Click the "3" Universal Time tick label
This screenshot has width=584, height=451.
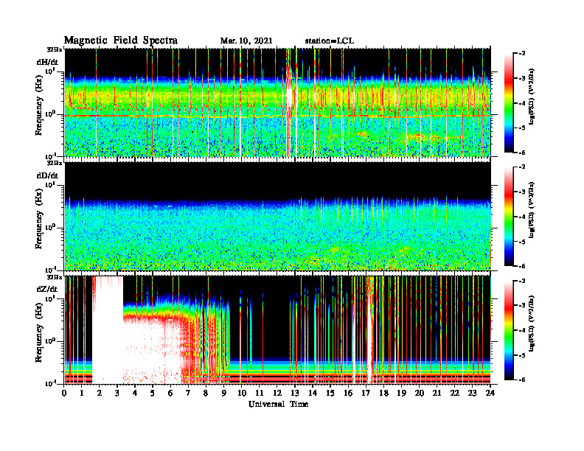[117, 393]
